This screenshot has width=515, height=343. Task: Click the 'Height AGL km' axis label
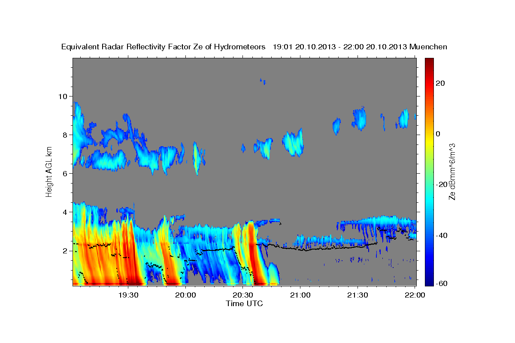[x=49, y=171]
